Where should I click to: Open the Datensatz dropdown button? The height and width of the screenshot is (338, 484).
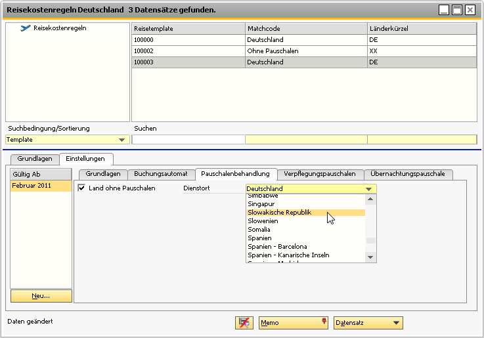coord(368,323)
